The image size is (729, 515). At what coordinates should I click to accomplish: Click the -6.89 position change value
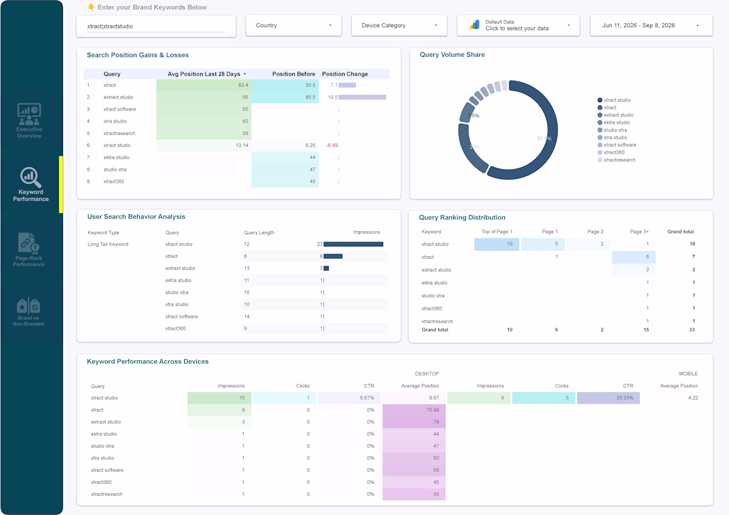[332, 146]
